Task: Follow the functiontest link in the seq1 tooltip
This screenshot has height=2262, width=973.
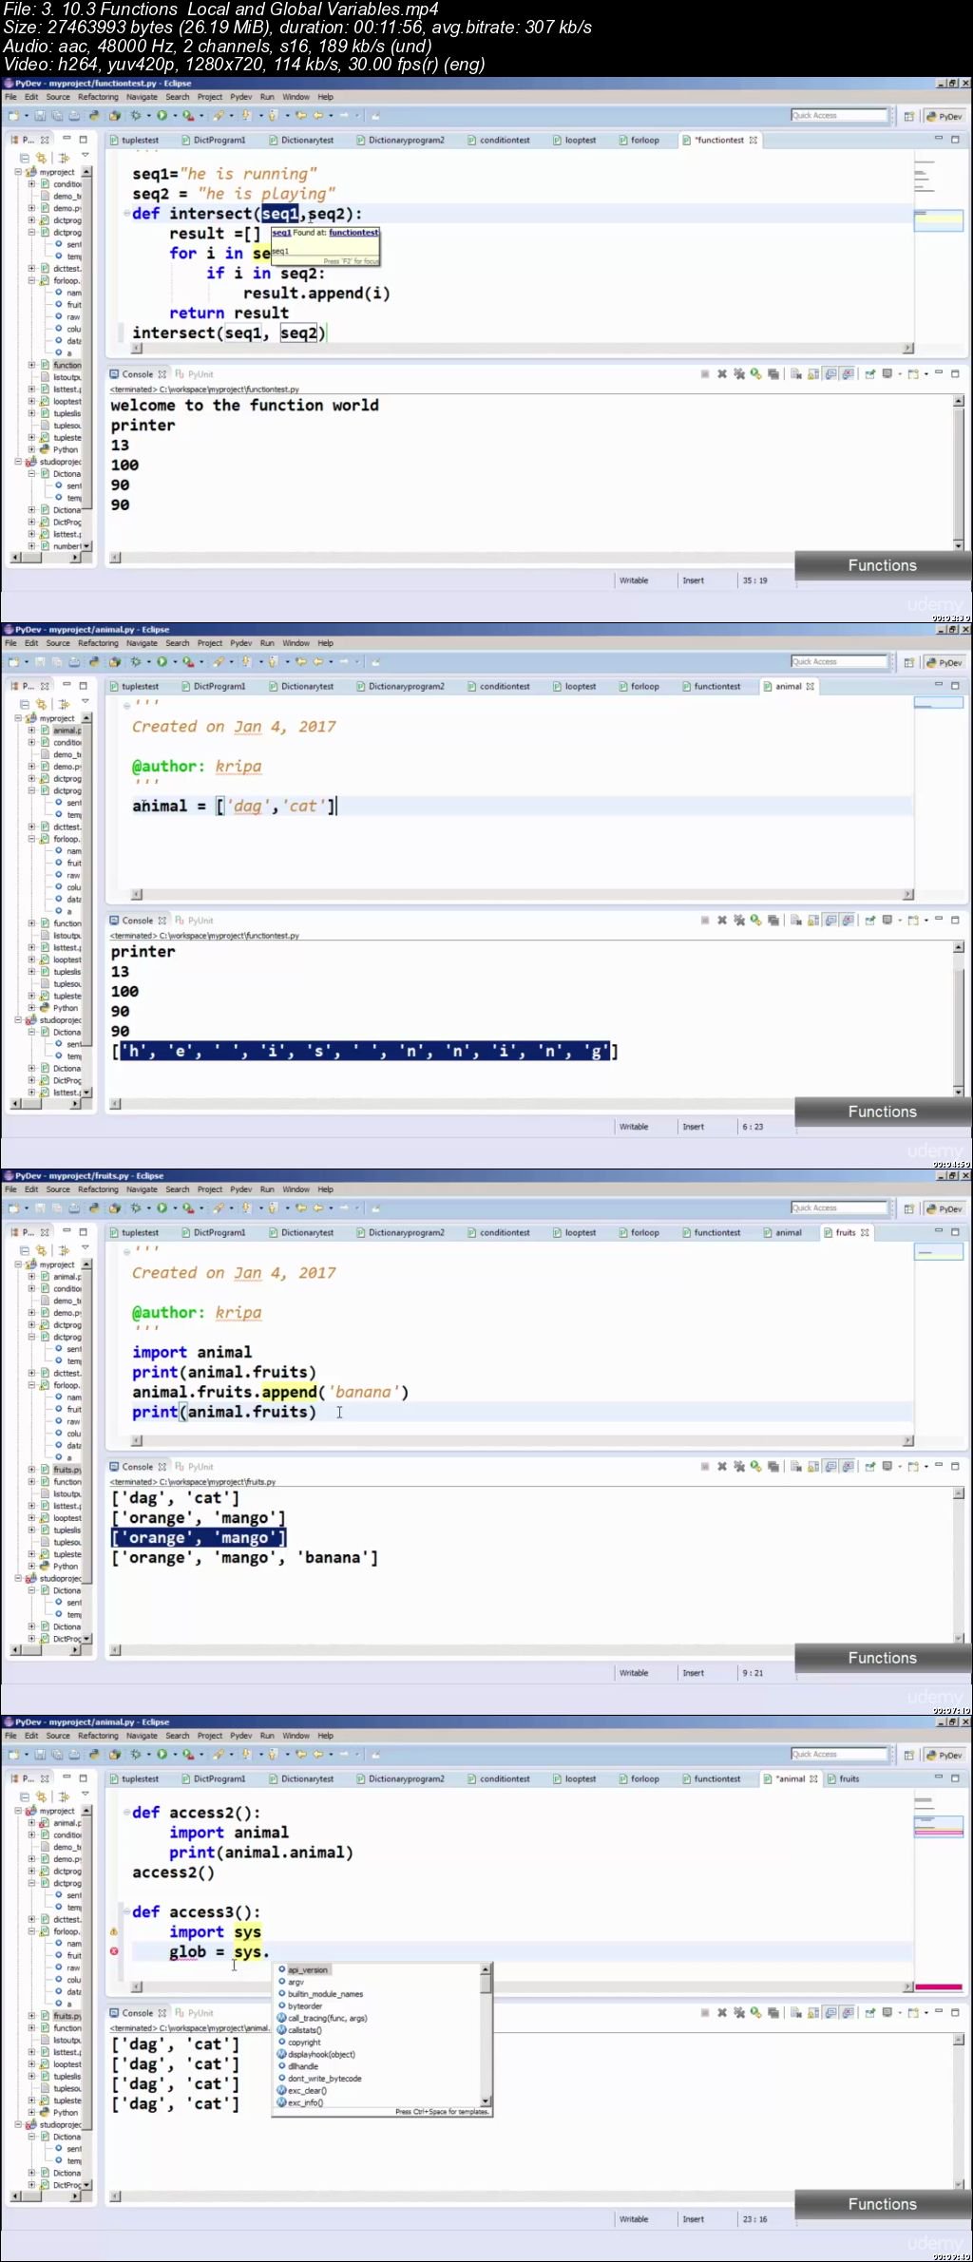Action: (x=353, y=232)
